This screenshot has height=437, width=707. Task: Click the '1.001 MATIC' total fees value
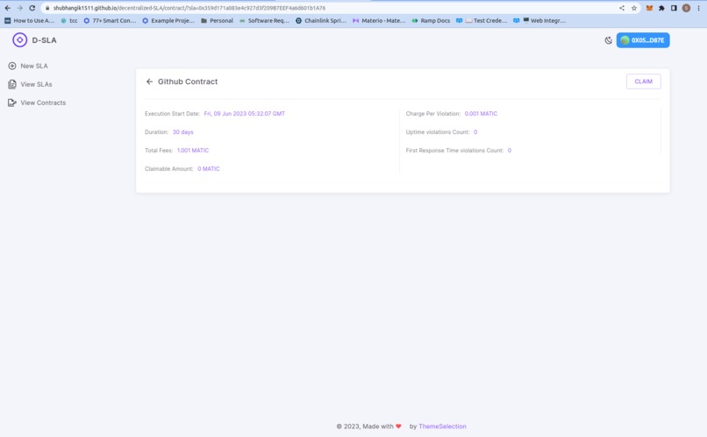click(x=193, y=151)
